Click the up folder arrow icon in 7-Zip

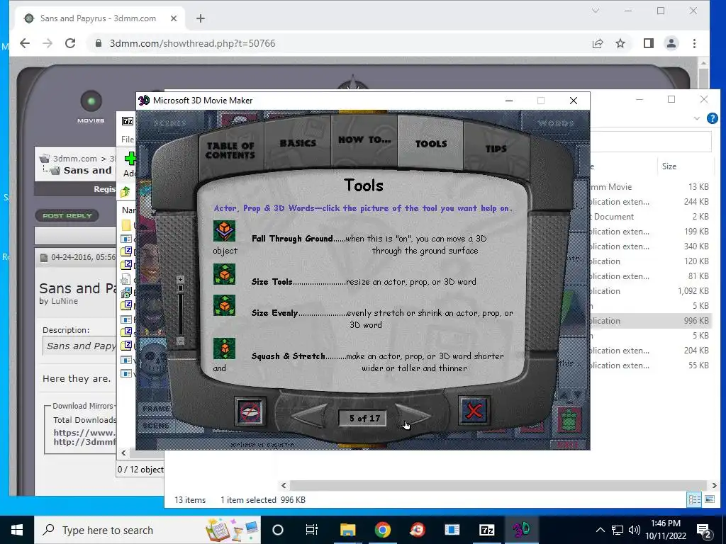(125, 191)
